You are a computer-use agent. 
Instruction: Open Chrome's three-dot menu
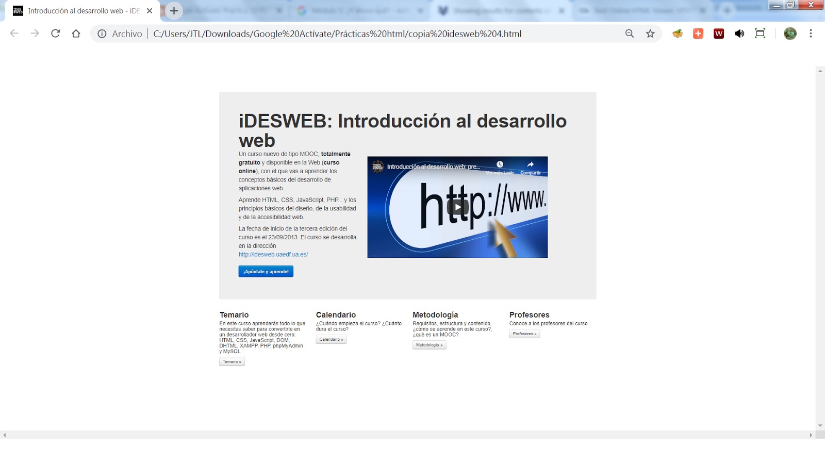click(811, 34)
